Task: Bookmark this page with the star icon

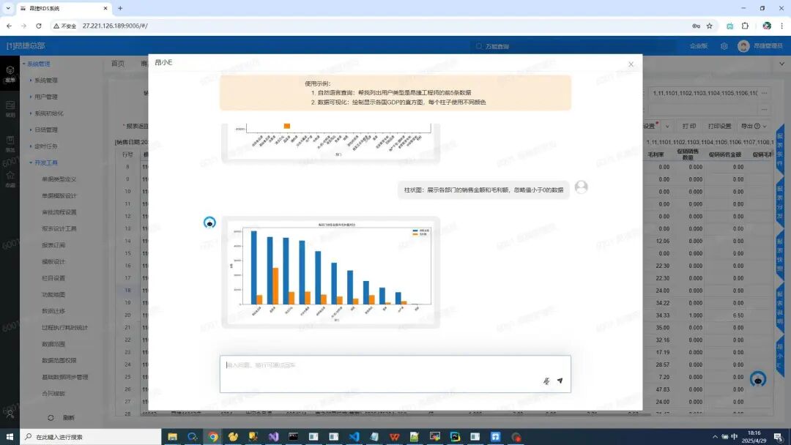Action: [x=709, y=26]
